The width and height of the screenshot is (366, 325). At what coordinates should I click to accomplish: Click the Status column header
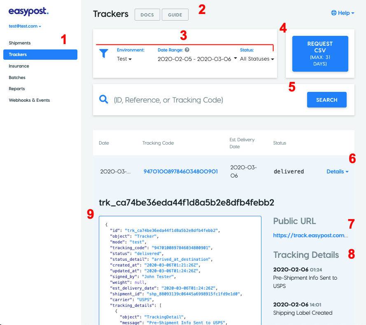click(280, 143)
